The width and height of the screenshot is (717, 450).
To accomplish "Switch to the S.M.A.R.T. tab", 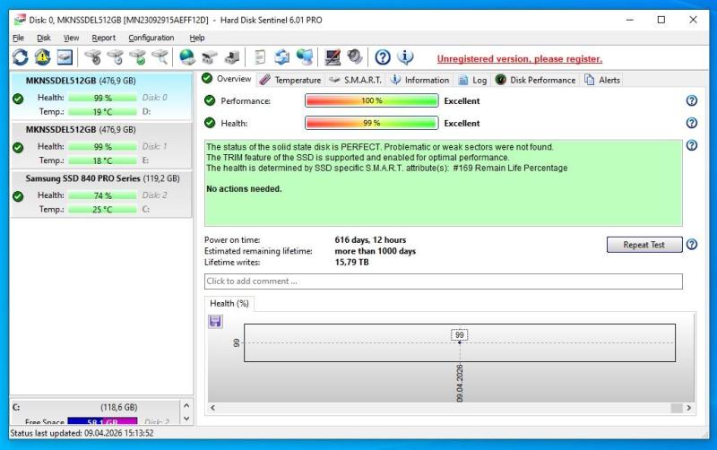I will 356,80.
